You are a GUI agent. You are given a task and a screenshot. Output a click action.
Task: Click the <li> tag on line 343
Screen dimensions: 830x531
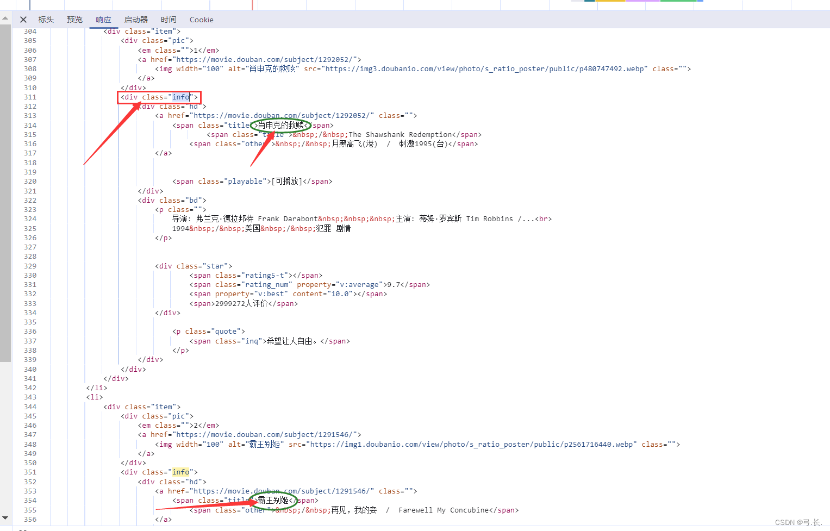coord(95,397)
